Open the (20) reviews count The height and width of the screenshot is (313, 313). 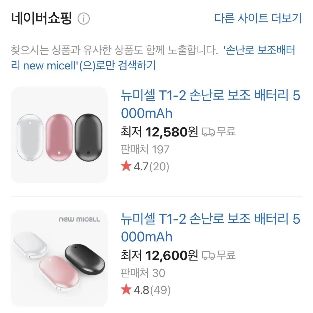(x=159, y=167)
